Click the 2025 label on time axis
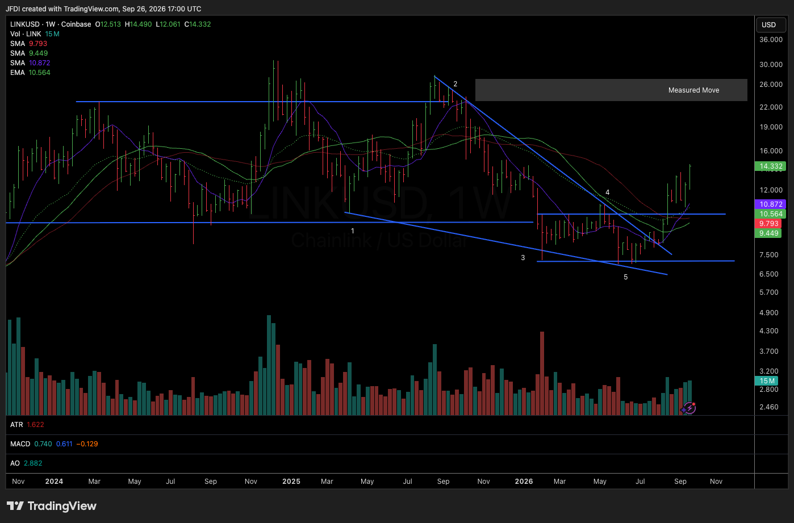The image size is (794, 523). point(291,482)
